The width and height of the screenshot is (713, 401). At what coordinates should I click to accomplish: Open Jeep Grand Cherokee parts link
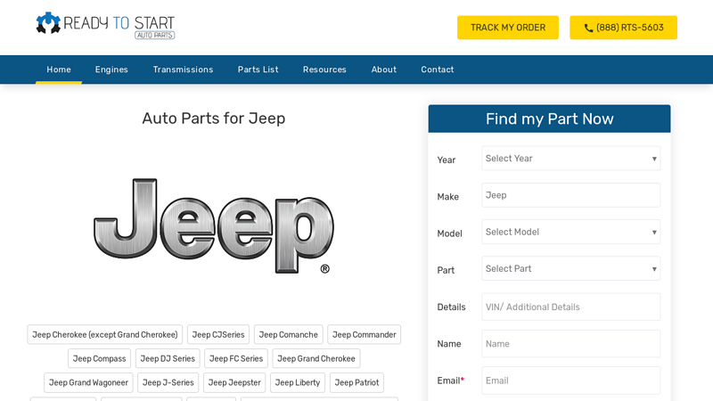point(316,359)
